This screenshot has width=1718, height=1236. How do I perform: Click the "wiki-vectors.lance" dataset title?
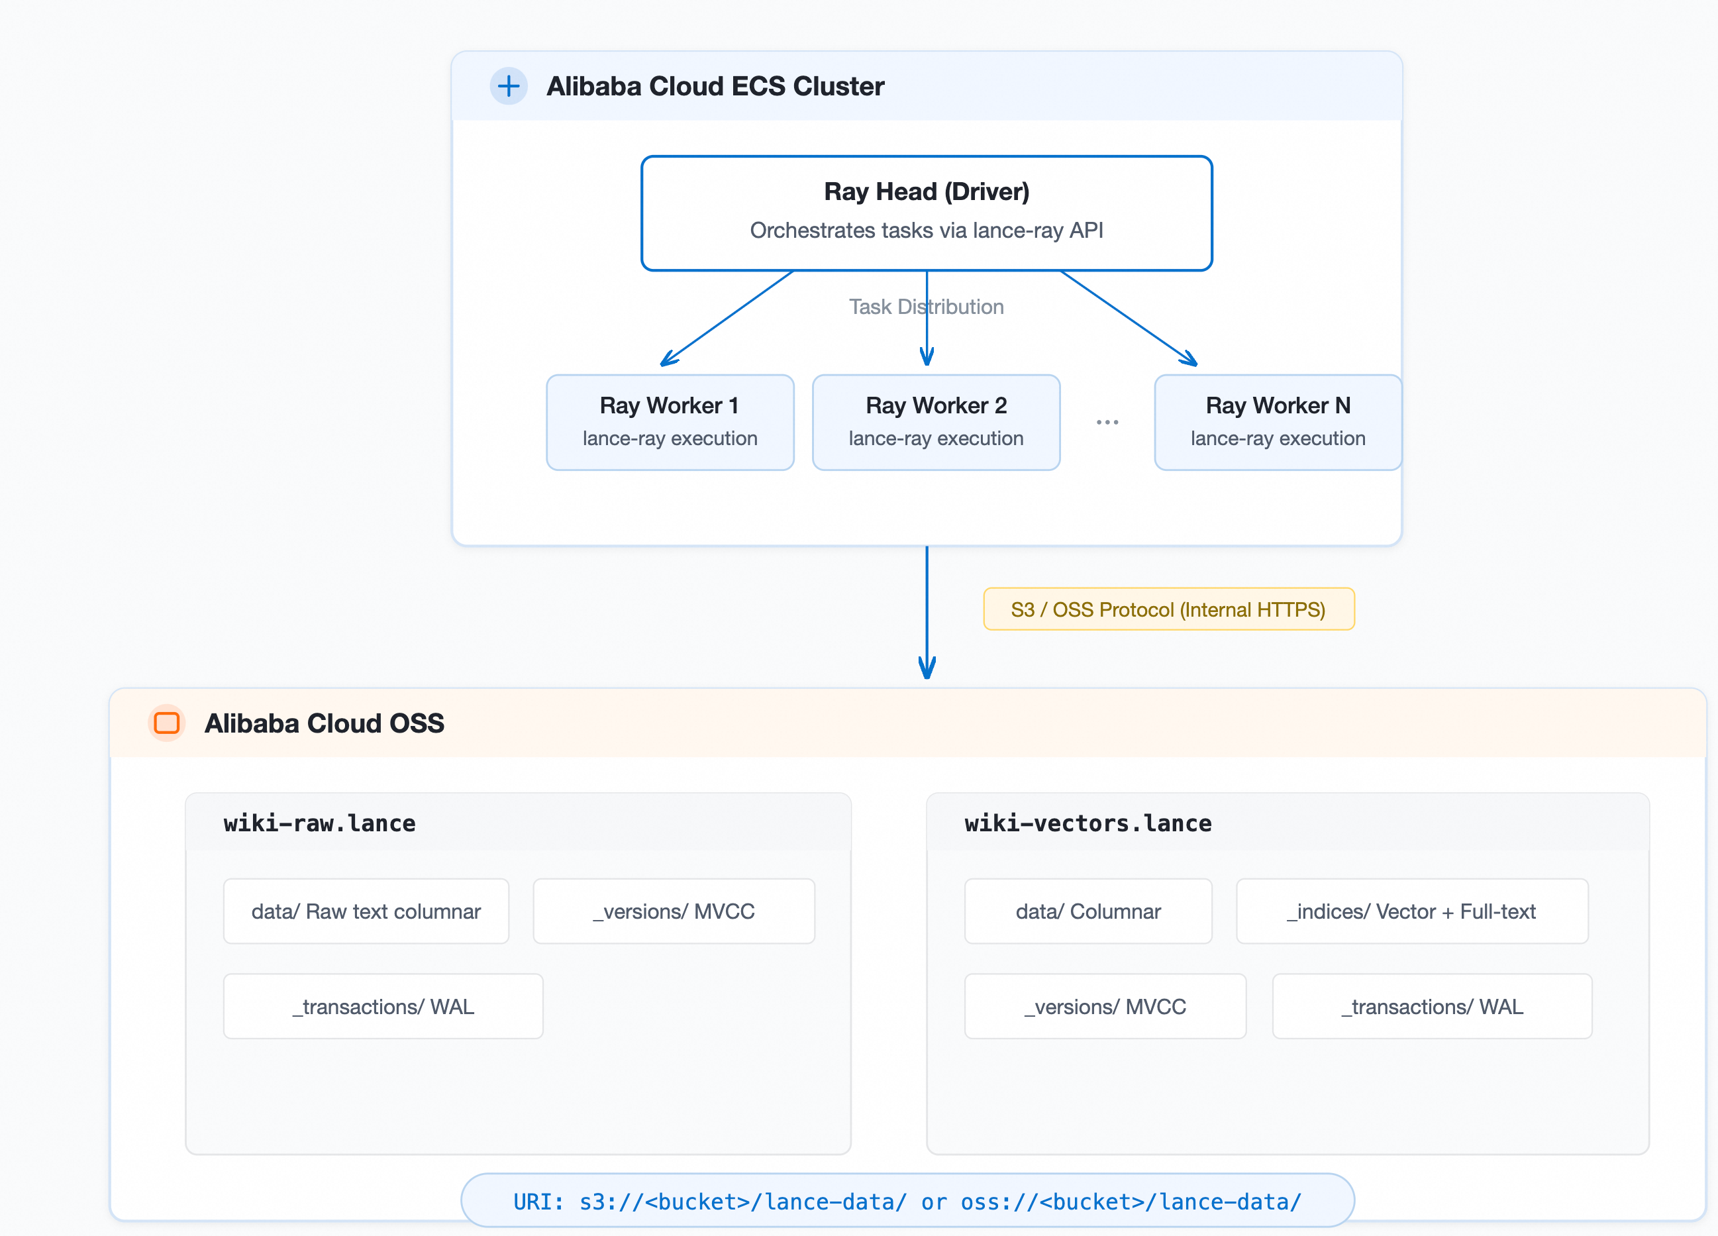pyautogui.click(x=1087, y=823)
